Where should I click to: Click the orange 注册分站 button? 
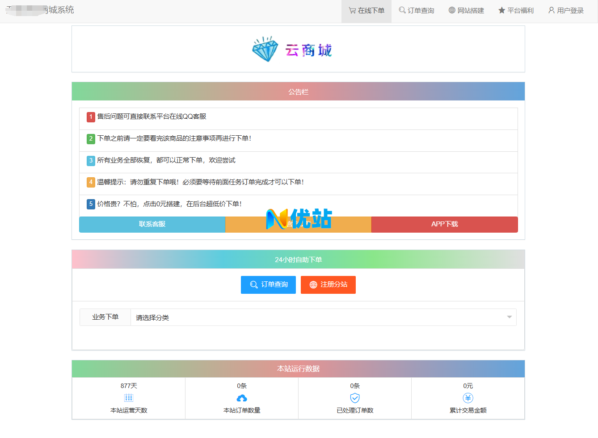[328, 284]
